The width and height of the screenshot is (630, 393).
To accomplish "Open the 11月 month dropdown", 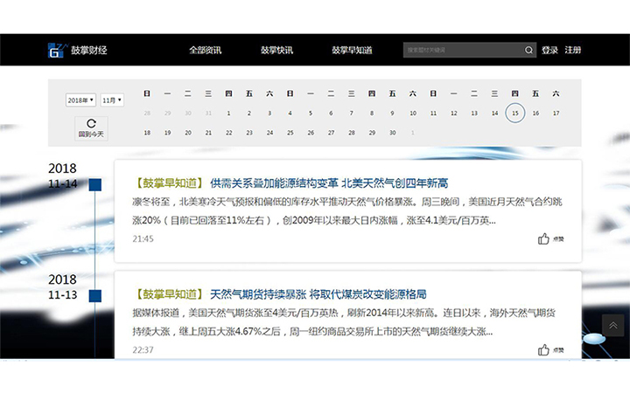I will point(112,100).
